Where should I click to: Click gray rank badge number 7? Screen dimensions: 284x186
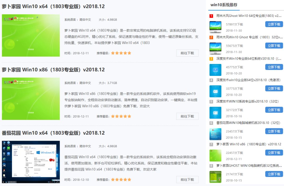(x=211, y=144)
